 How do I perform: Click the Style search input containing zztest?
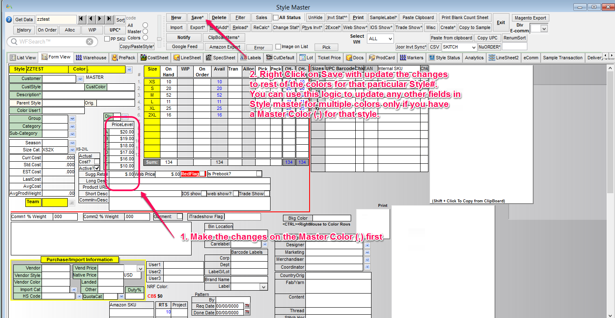tap(56, 19)
